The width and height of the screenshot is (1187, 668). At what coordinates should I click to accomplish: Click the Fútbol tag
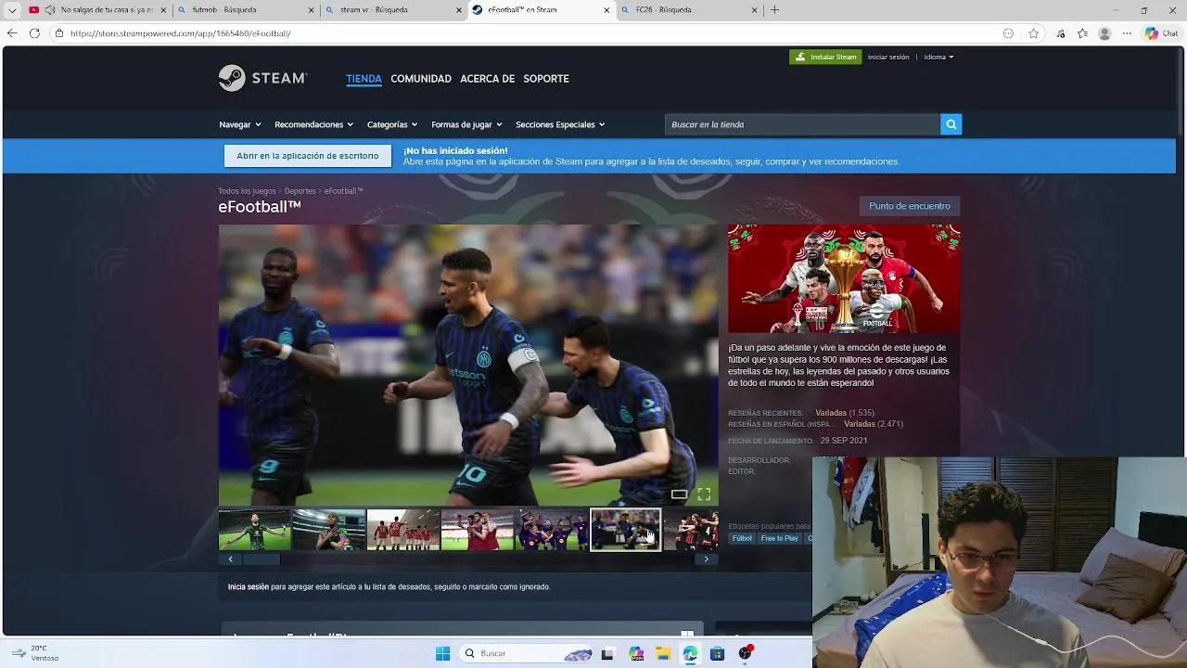742,538
